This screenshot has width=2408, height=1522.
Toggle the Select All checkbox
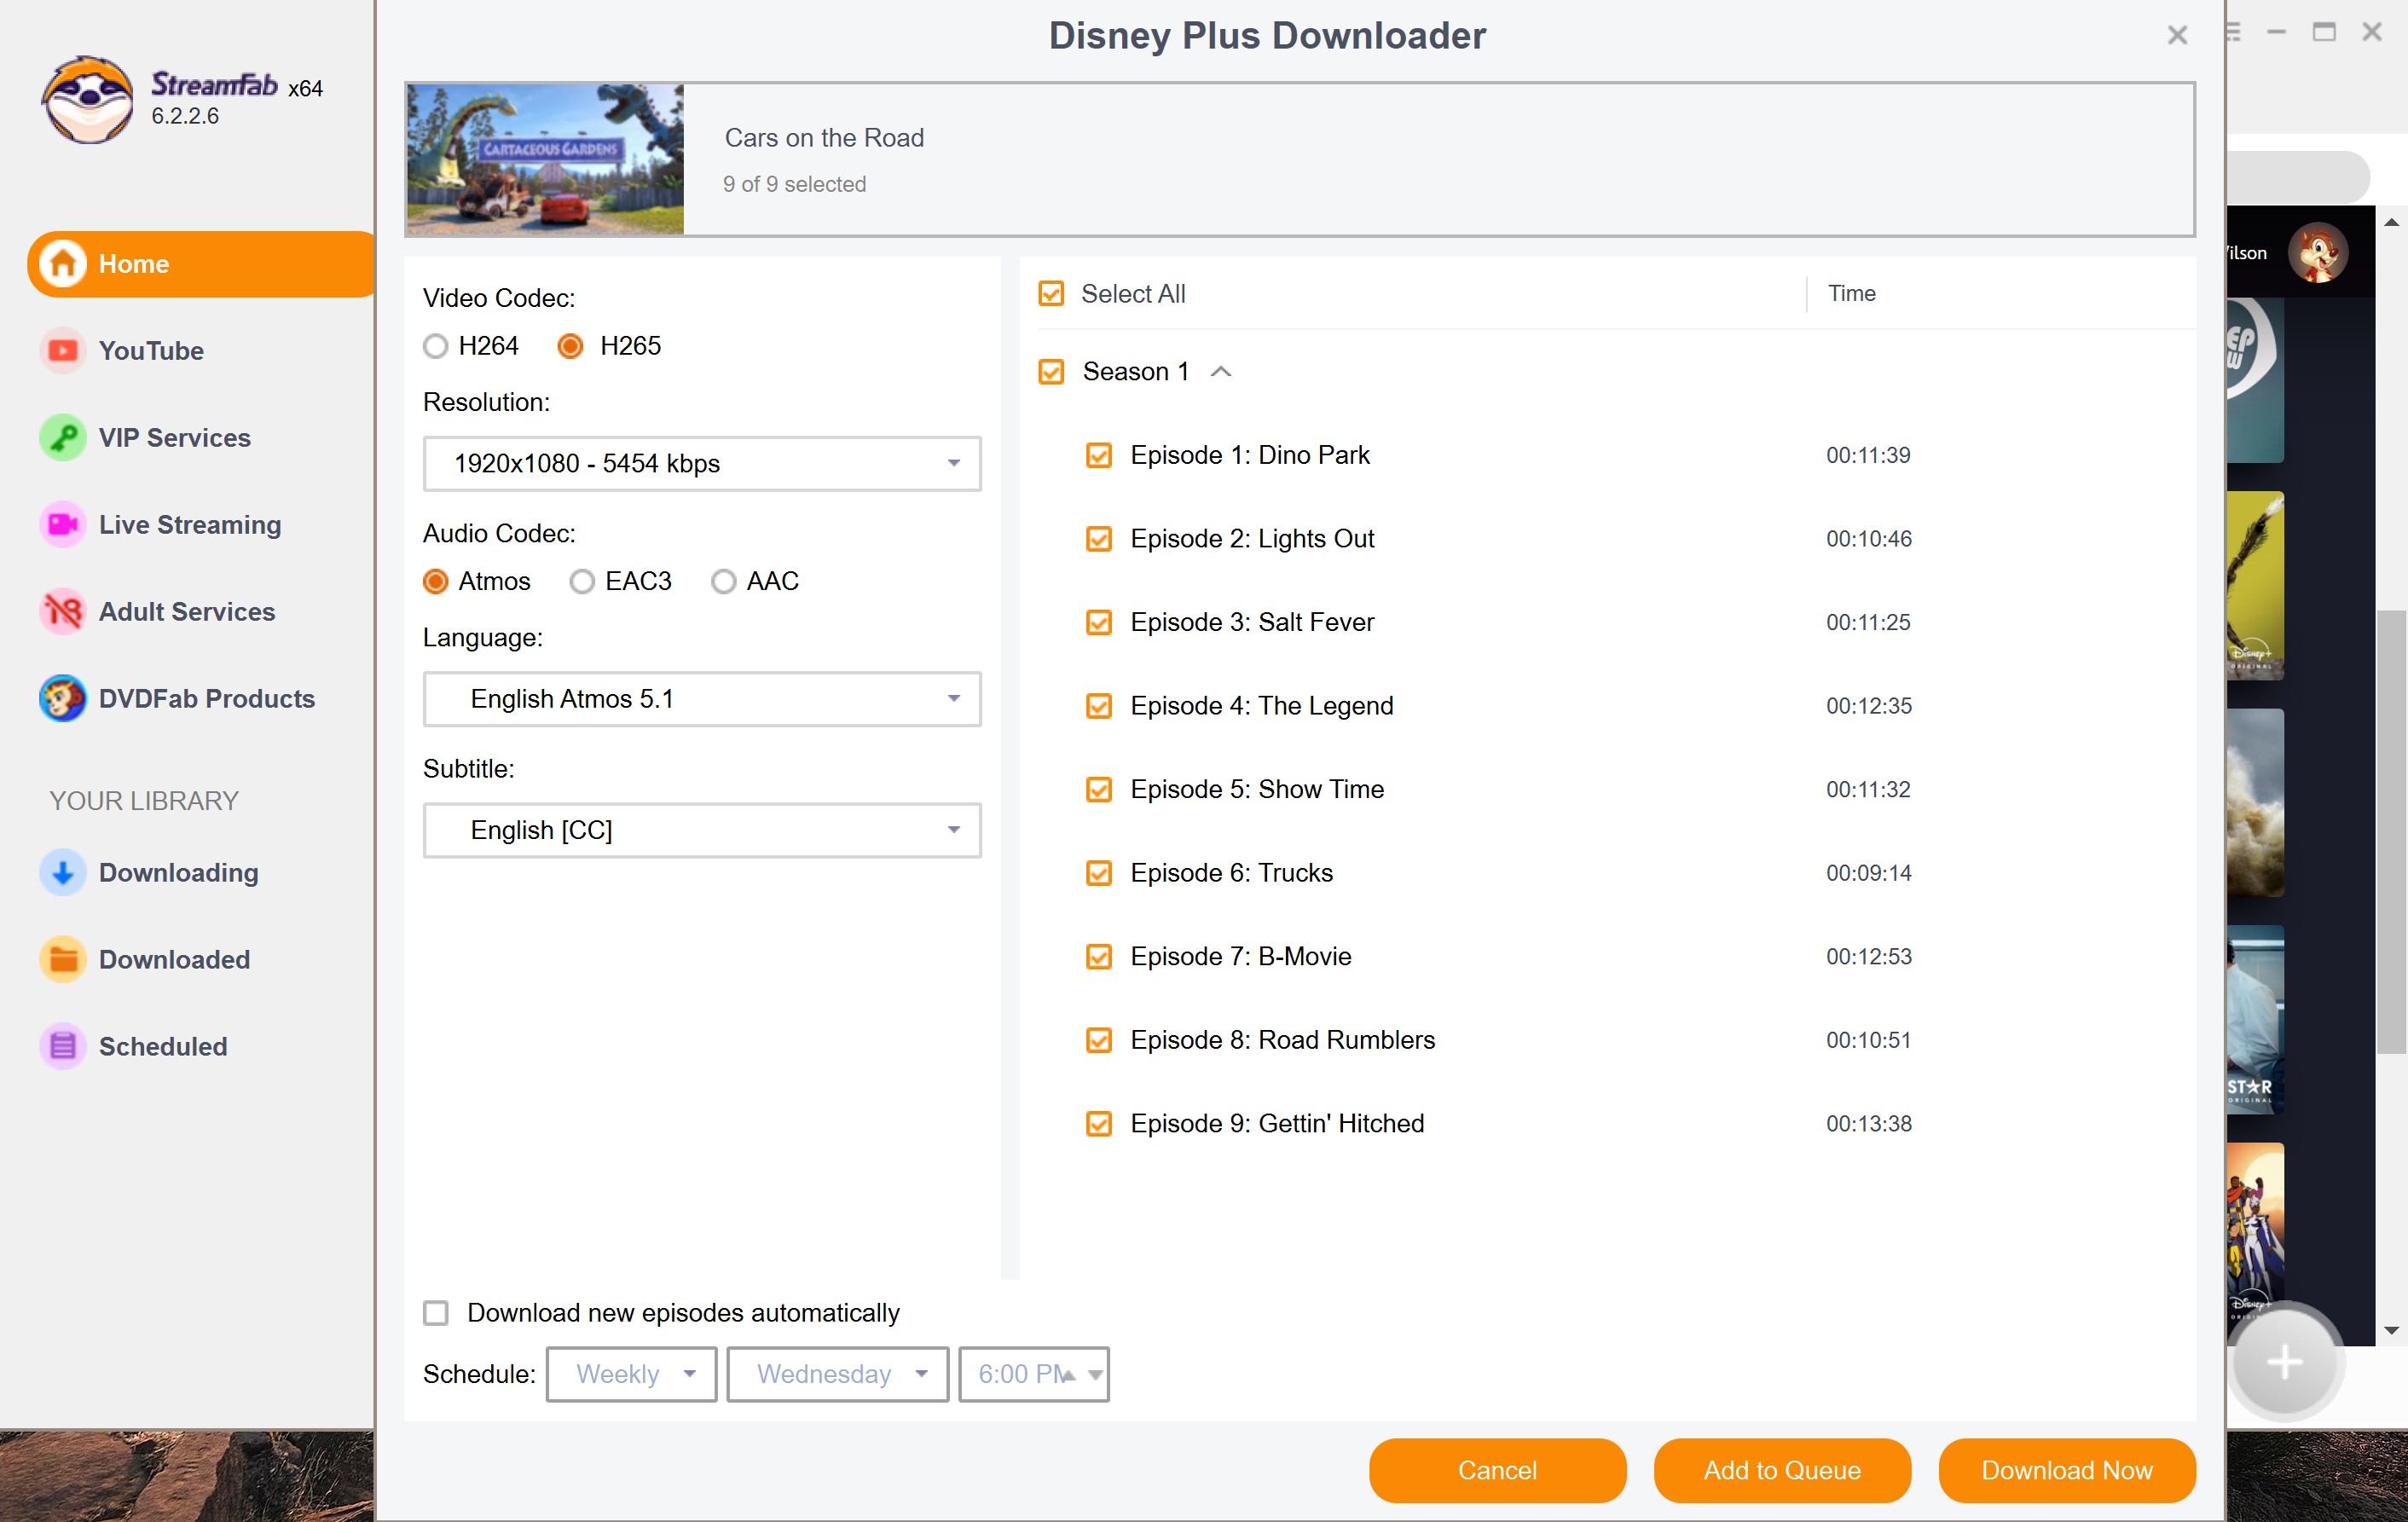point(1051,294)
